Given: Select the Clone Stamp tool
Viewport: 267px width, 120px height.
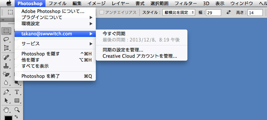Looking at the screenshot, I should pyautogui.click(x=6, y=66).
